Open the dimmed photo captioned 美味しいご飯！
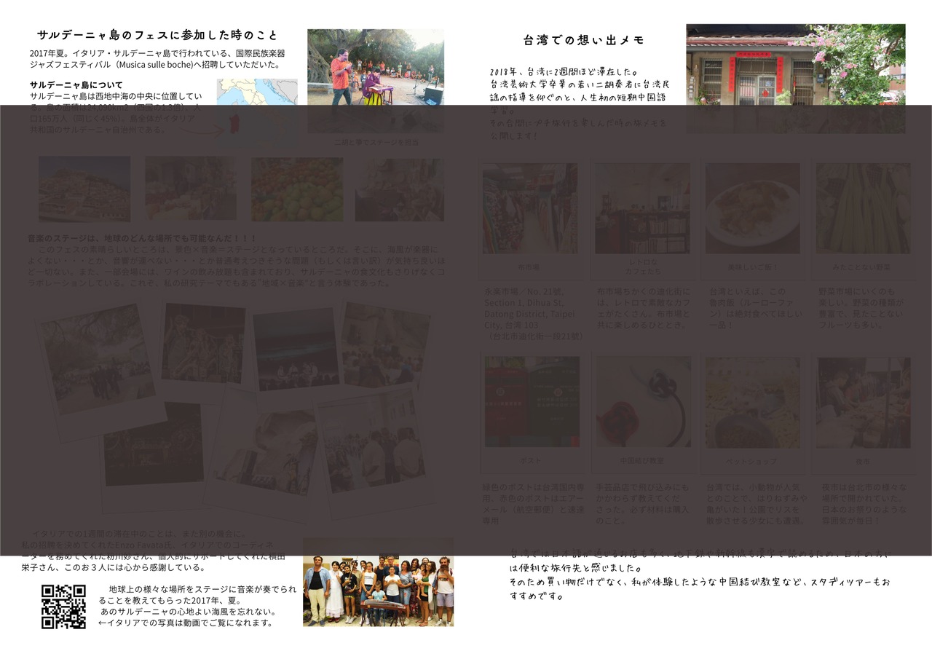 tap(753, 208)
